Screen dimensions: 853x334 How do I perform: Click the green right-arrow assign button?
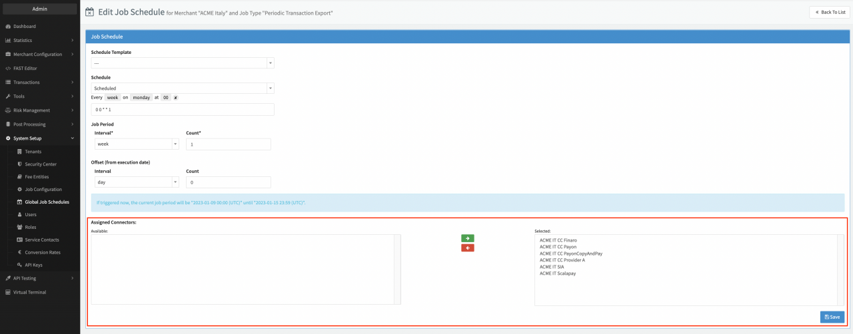[467, 238]
